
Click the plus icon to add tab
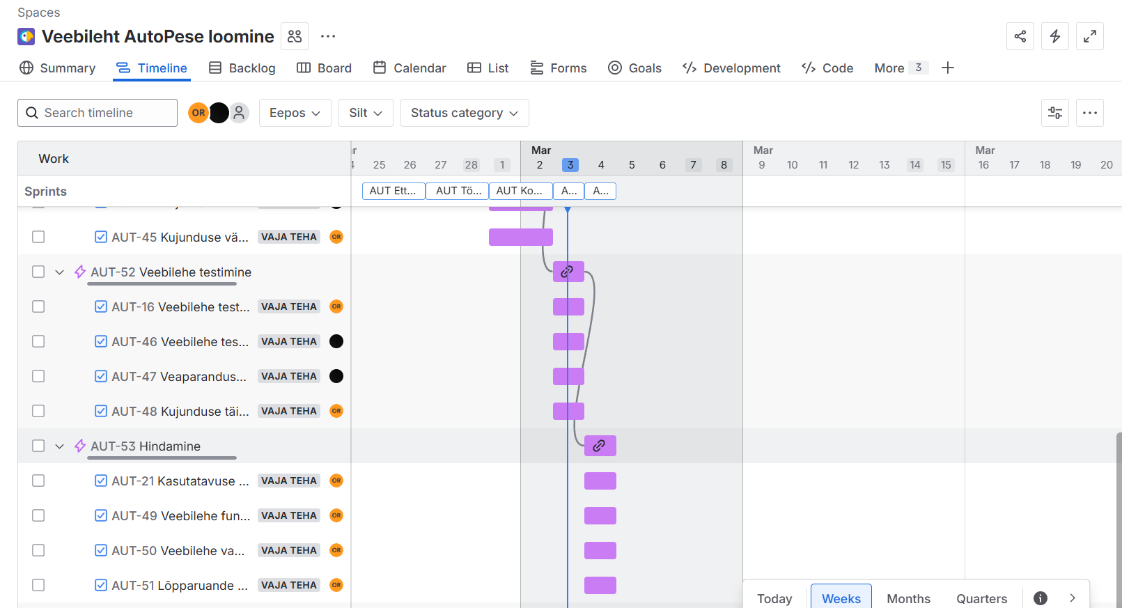pos(947,68)
